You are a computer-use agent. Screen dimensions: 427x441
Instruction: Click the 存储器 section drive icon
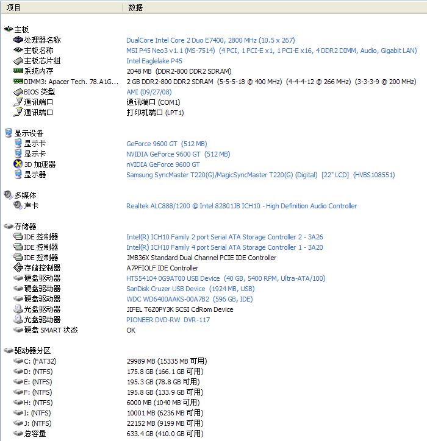click(9, 226)
